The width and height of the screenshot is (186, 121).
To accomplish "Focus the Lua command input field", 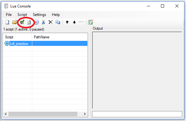I will point(137,114).
